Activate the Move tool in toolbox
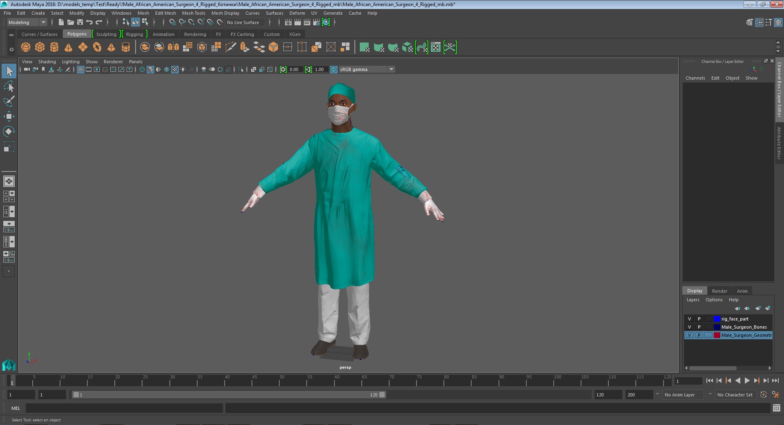 click(x=9, y=116)
